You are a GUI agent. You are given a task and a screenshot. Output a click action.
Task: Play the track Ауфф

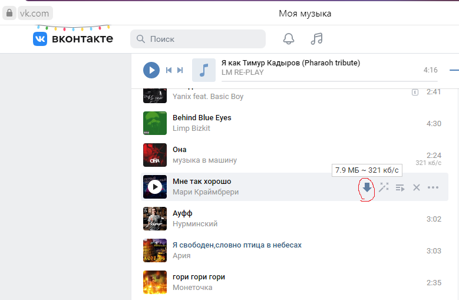pos(183,213)
